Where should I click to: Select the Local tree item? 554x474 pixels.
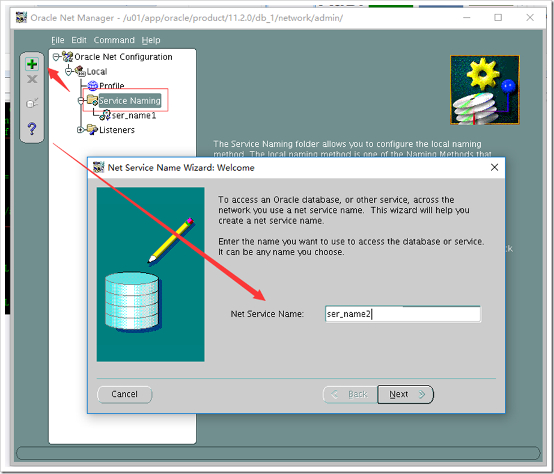[x=97, y=72]
